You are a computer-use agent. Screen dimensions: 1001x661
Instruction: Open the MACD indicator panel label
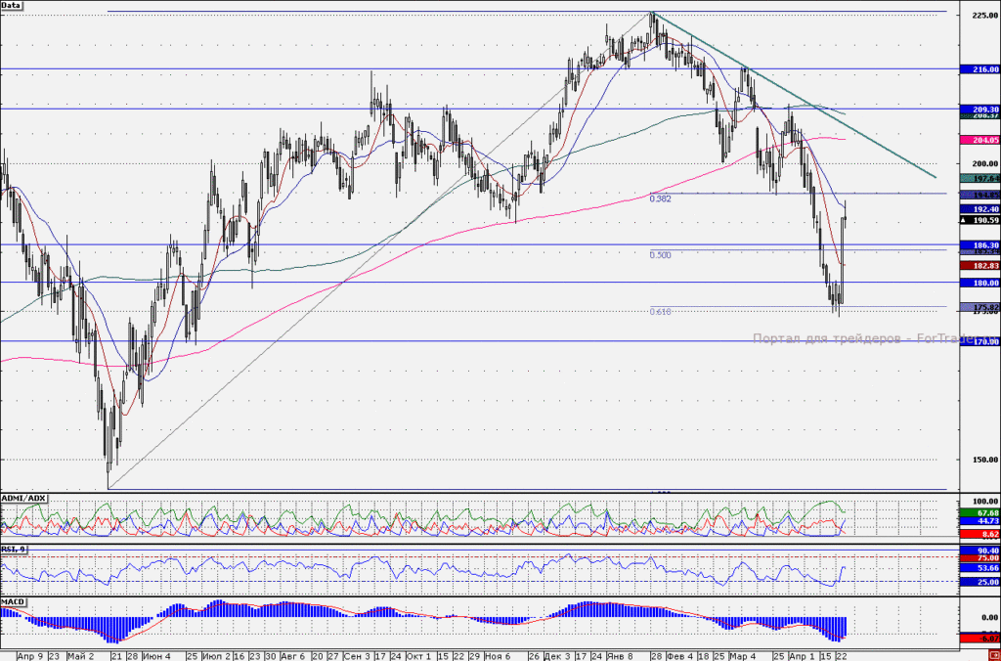coord(14,602)
